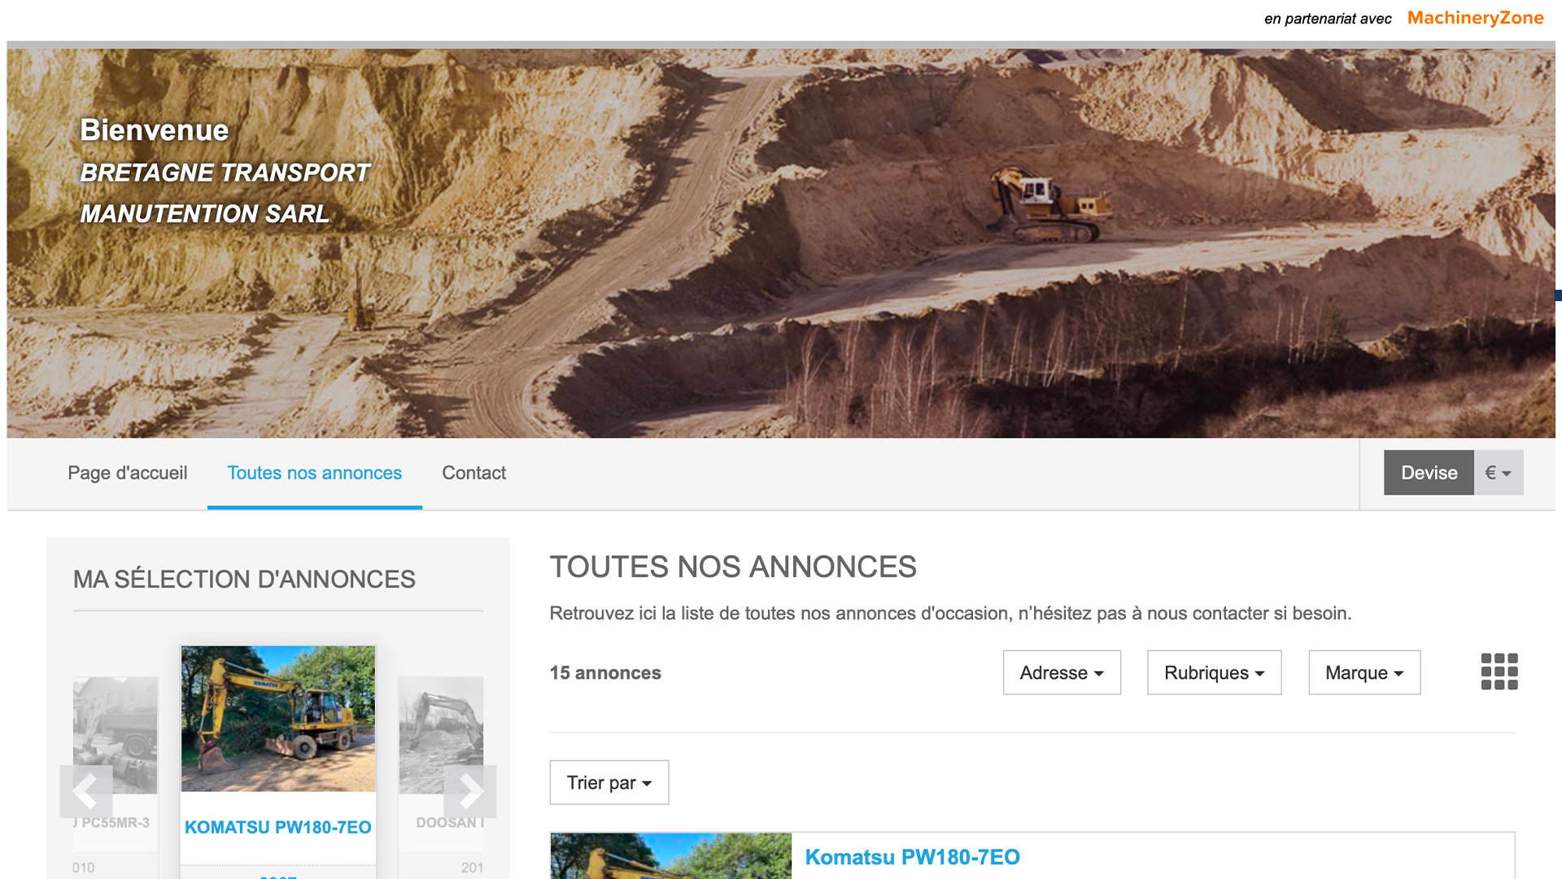The image size is (1562, 879).
Task: Open the Adresse filter dropdown
Action: (x=1062, y=672)
